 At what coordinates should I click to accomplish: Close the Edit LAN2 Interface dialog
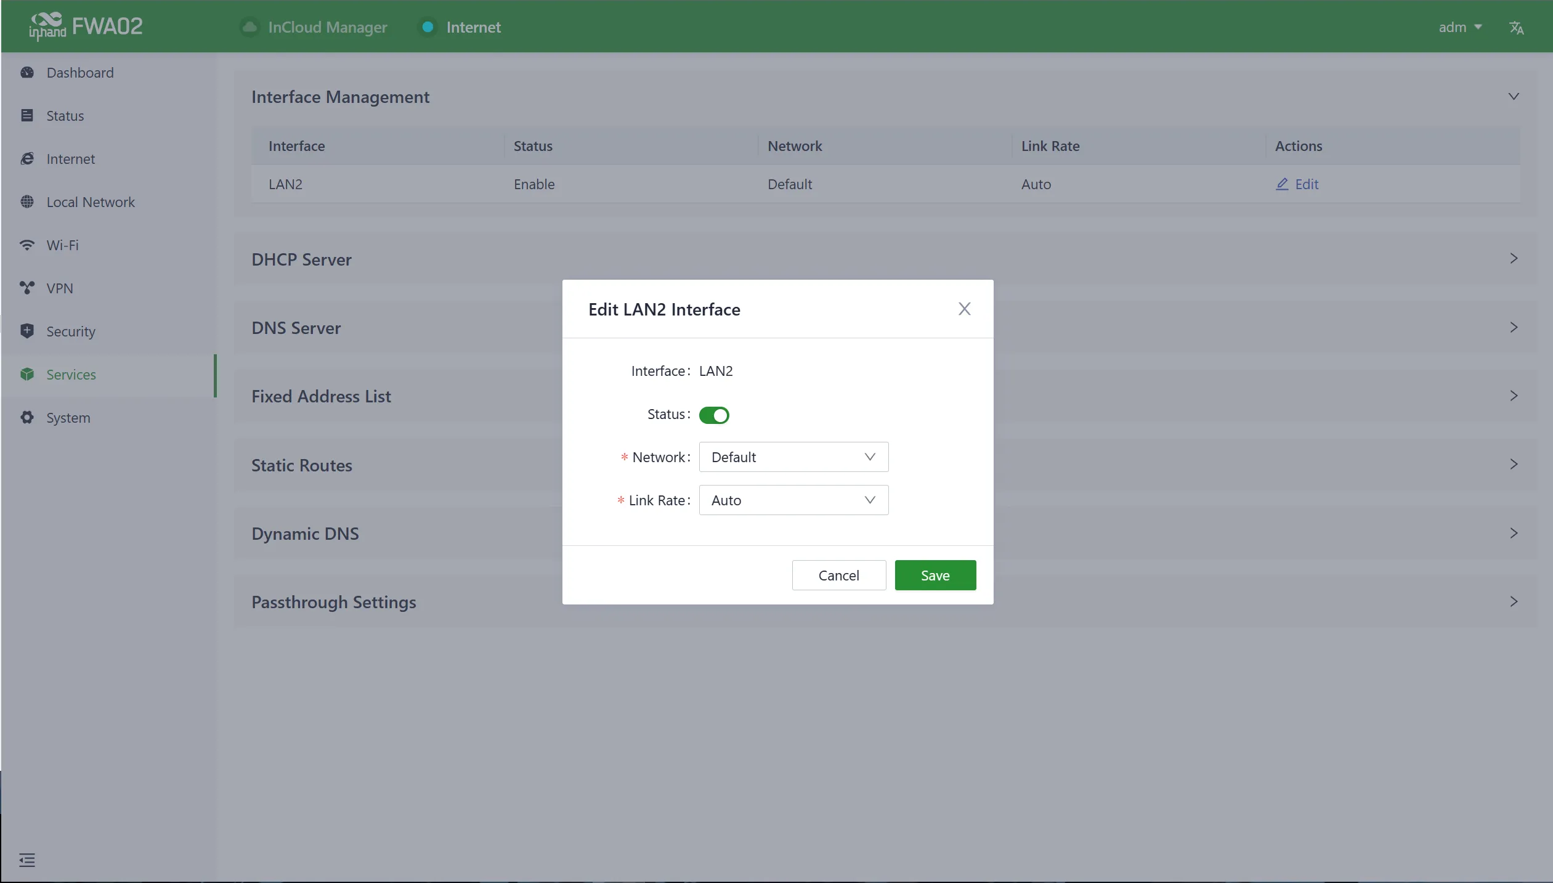[965, 309]
